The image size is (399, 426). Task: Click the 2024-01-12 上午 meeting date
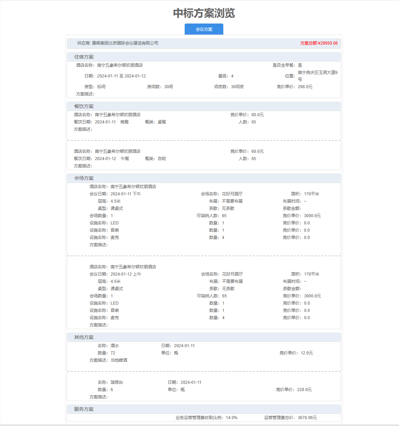tap(126, 274)
